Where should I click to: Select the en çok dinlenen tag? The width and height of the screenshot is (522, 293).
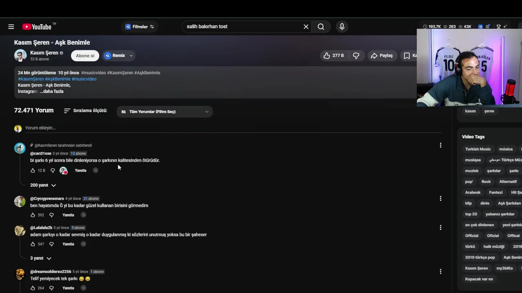[x=479, y=225]
